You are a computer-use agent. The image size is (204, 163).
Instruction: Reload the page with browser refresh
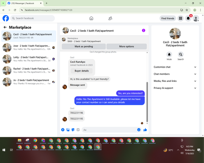[15, 10]
